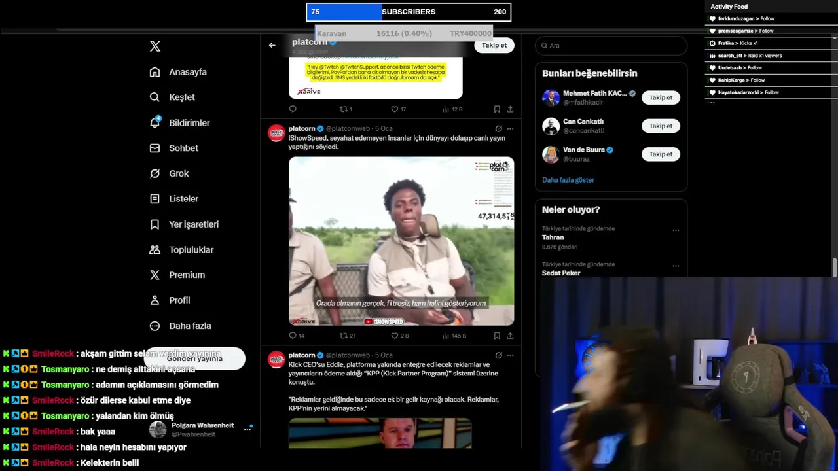Open more menu on Kick CEO post
The height and width of the screenshot is (471, 838).
click(x=510, y=355)
